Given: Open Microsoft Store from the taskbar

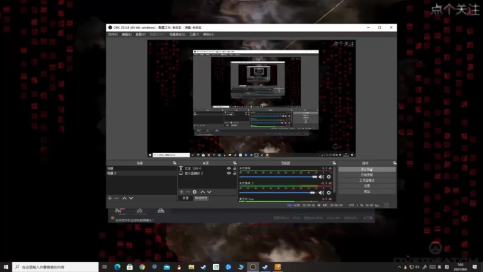Looking at the screenshot, I should pyautogui.click(x=130, y=267).
